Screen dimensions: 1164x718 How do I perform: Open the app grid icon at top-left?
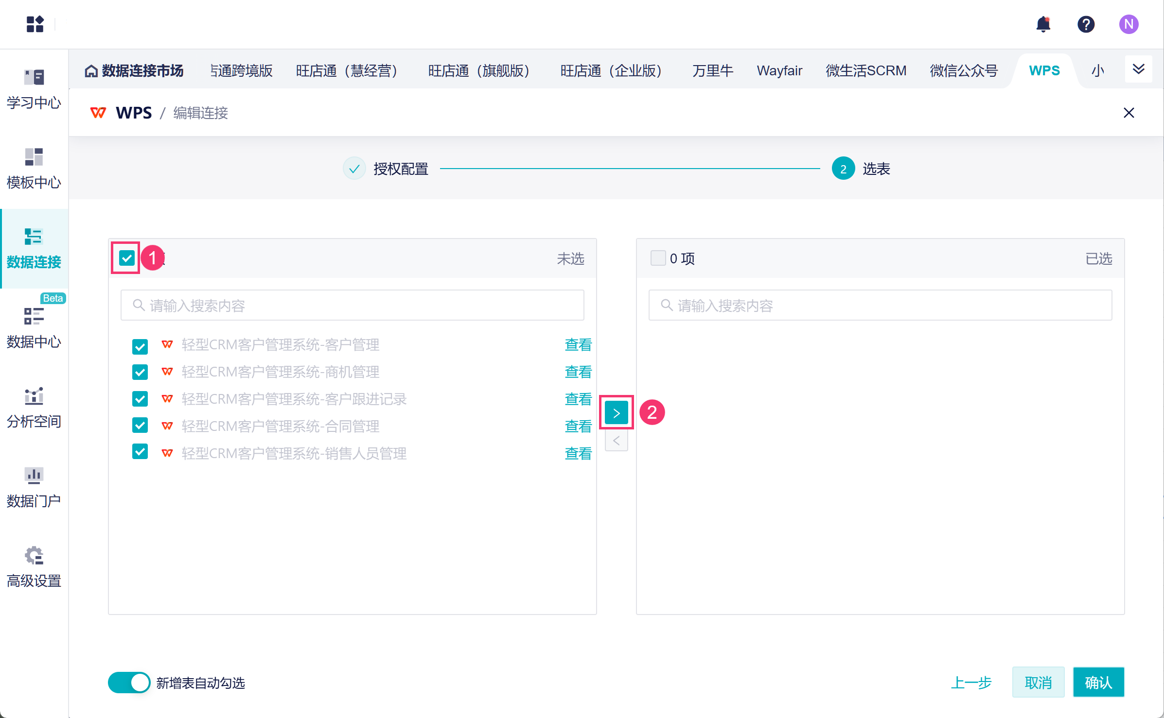[x=35, y=24]
